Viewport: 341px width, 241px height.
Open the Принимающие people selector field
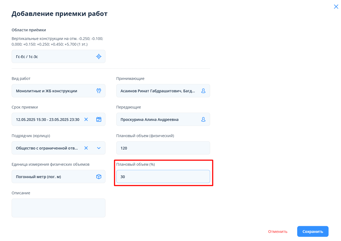tap(158, 91)
